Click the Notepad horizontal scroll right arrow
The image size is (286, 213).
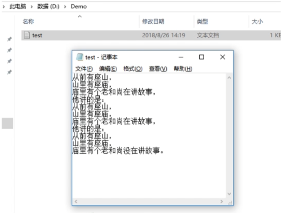click(x=222, y=201)
